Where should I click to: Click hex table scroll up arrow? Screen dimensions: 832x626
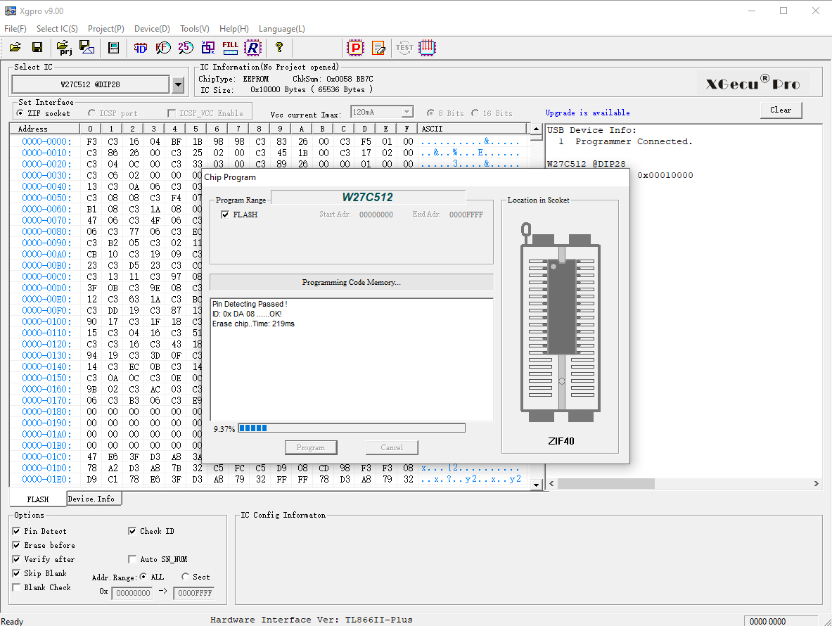click(x=536, y=129)
